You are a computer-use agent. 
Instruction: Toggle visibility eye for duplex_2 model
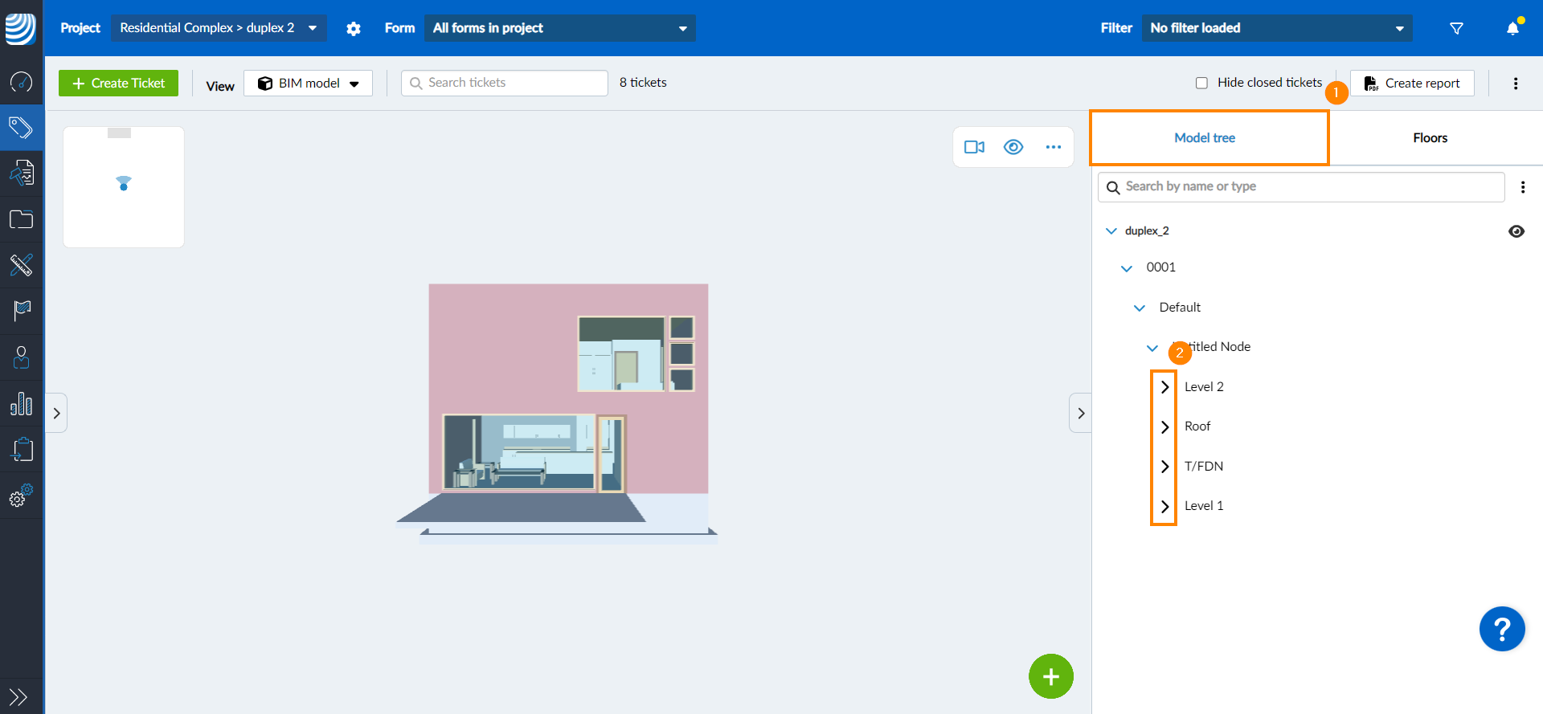pos(1516,231)
